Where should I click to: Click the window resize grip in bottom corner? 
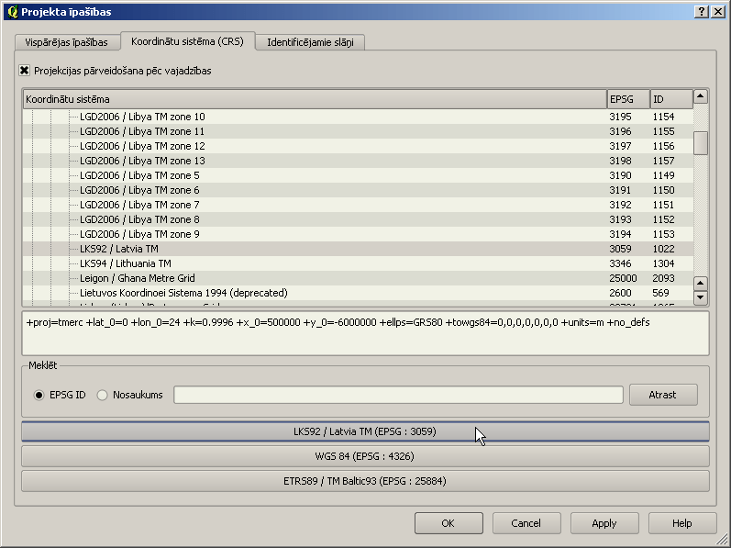tap(724, 541)
